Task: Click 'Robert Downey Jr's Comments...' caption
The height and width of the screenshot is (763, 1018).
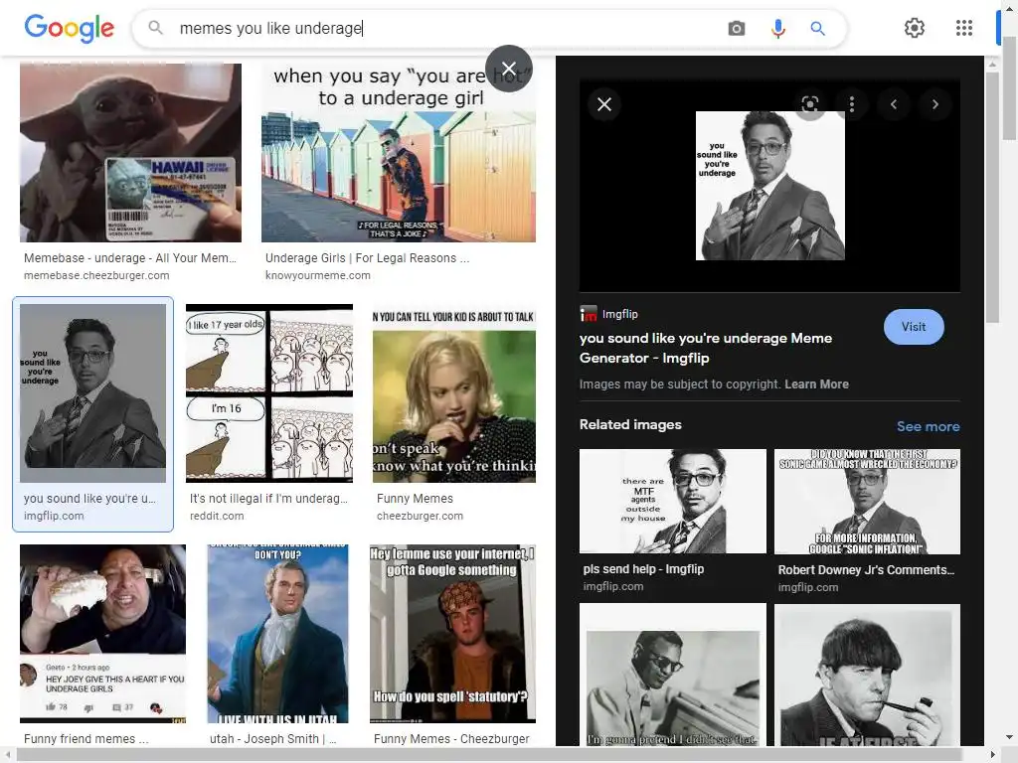Action: pos(866,570)
